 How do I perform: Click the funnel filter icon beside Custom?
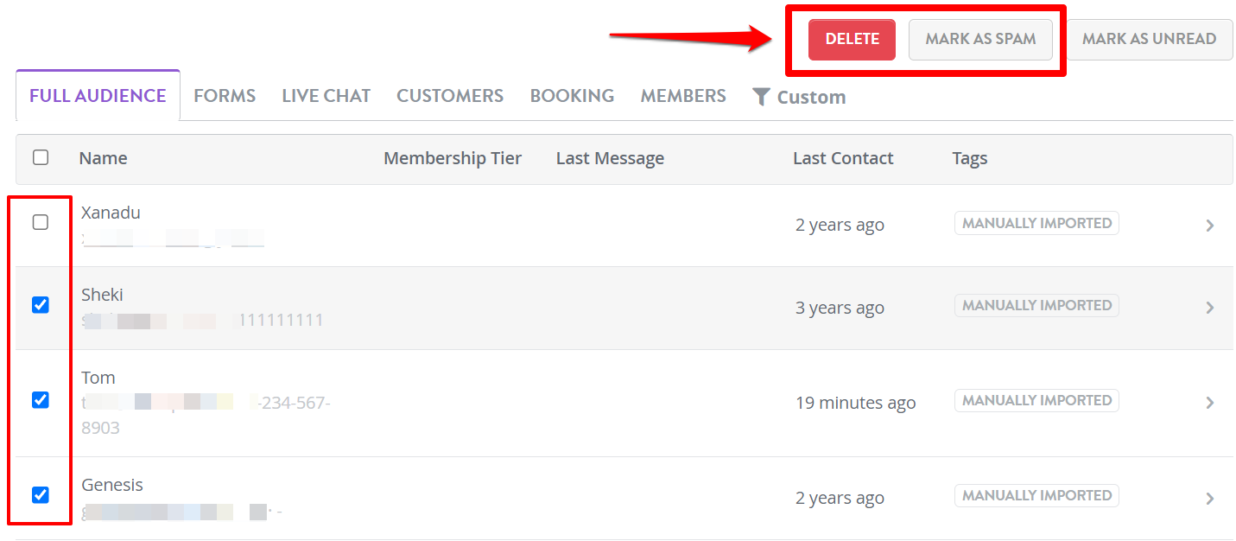760,97
